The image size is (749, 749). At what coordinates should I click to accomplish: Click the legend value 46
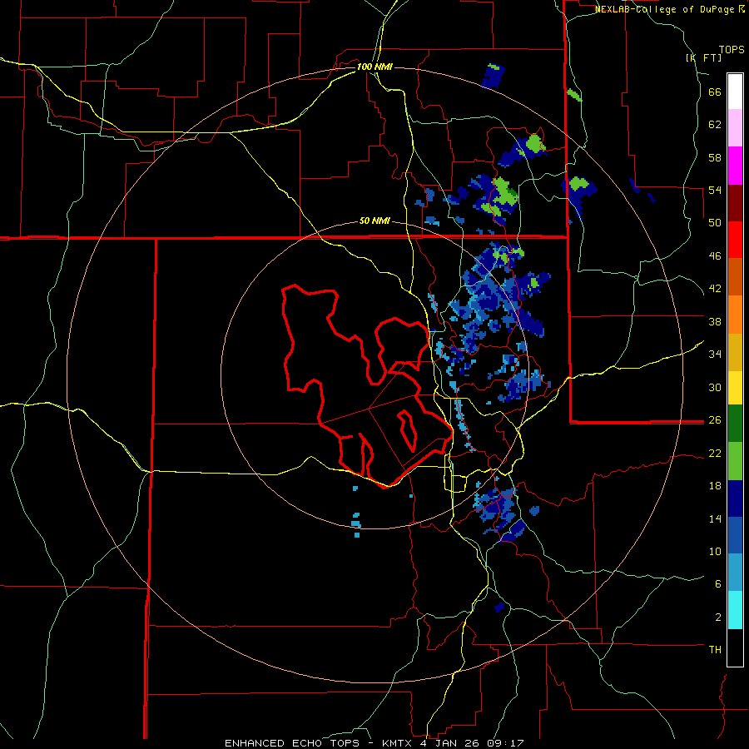(715, 256)
